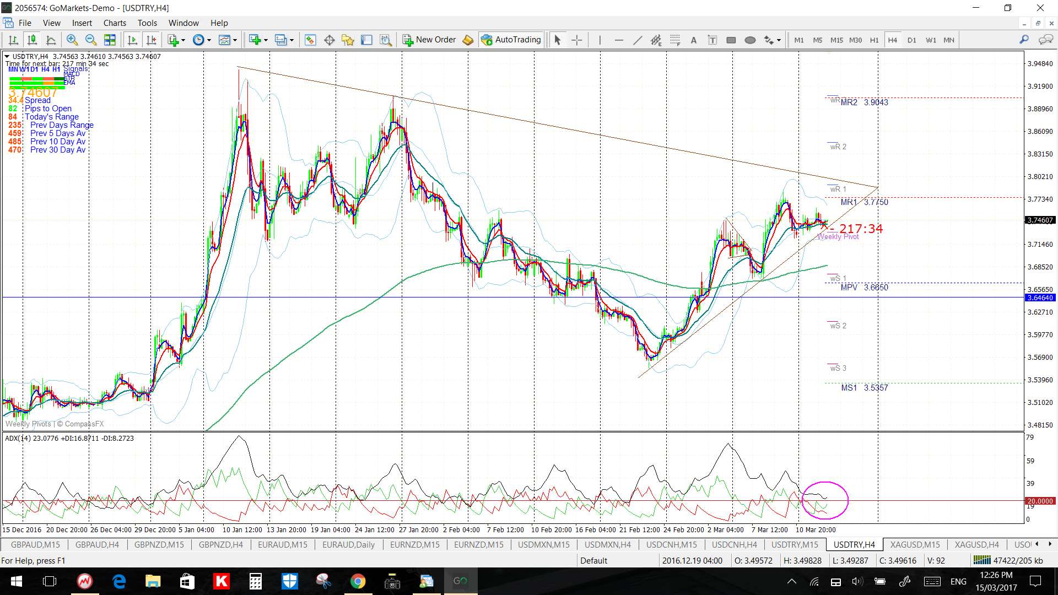Zoom out of the chart
The width and height of the screenshot is (1058, 595).
pyautogui.click(x=91, y=40)
